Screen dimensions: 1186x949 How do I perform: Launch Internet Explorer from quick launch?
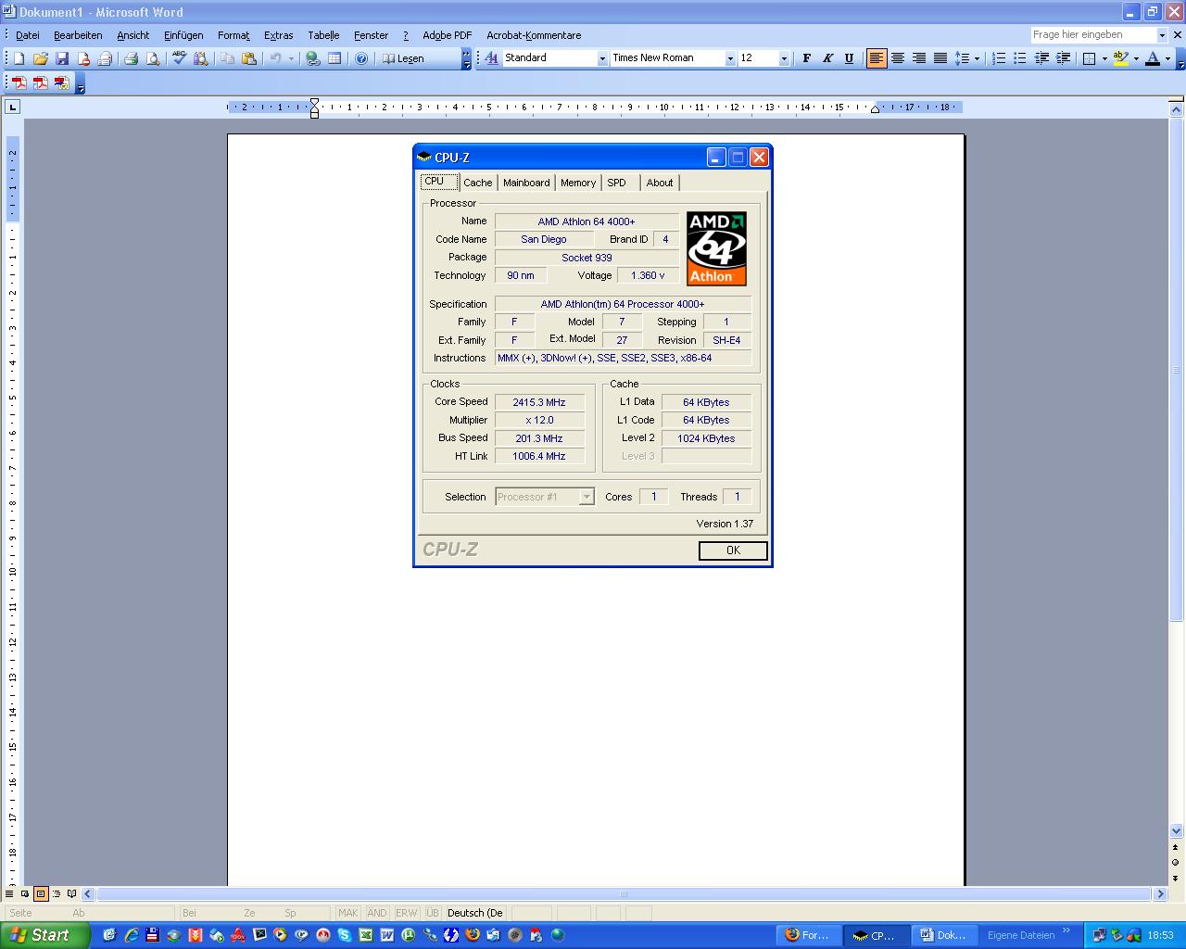[x=131, y=935]
